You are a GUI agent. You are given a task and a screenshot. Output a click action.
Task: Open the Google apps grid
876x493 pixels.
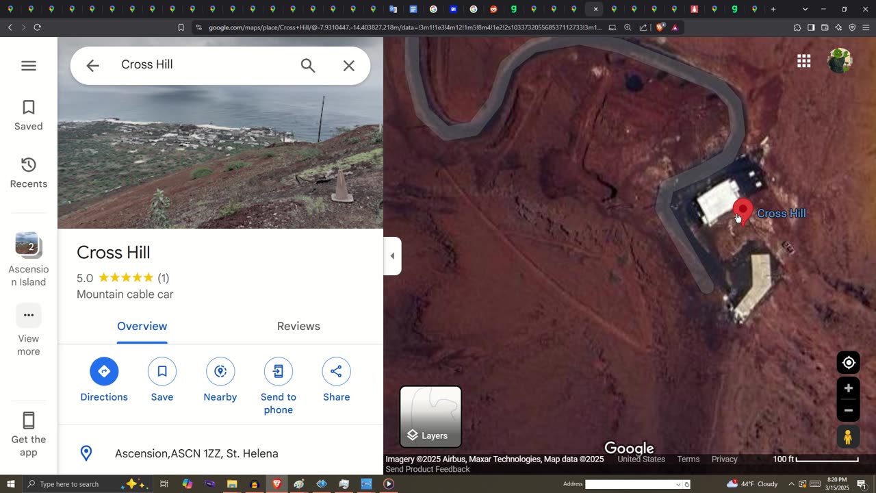coord(804,62)
